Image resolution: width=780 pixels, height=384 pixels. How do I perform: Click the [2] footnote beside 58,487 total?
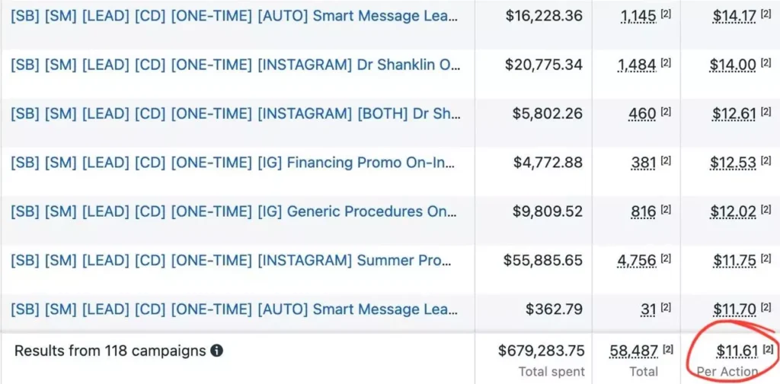pos(668,349)
